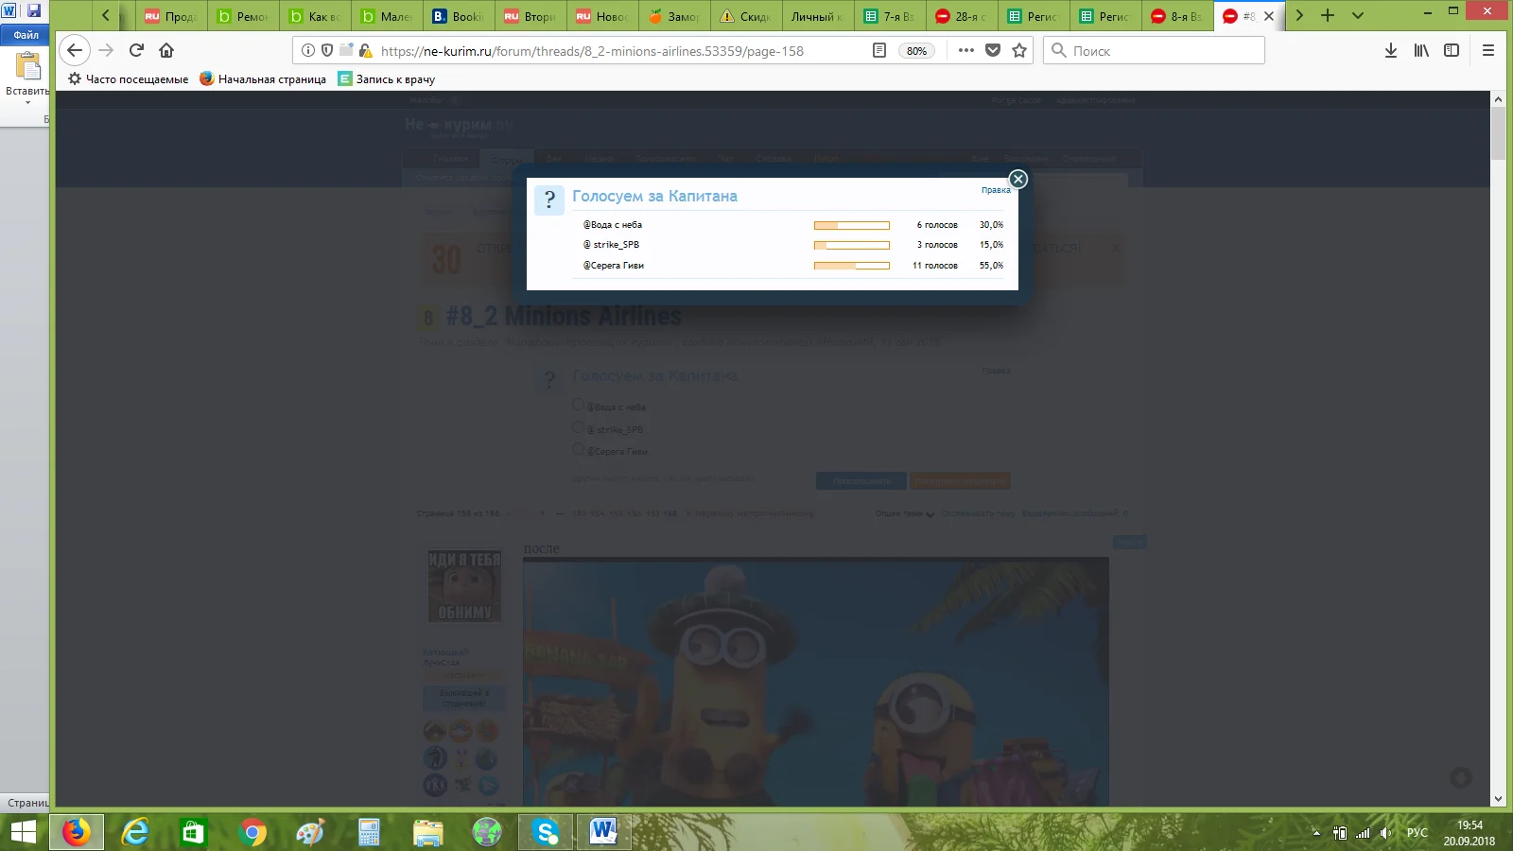The image size is (1513, 851).
Task: Go forward to the next page
Action: click(106, 50)
